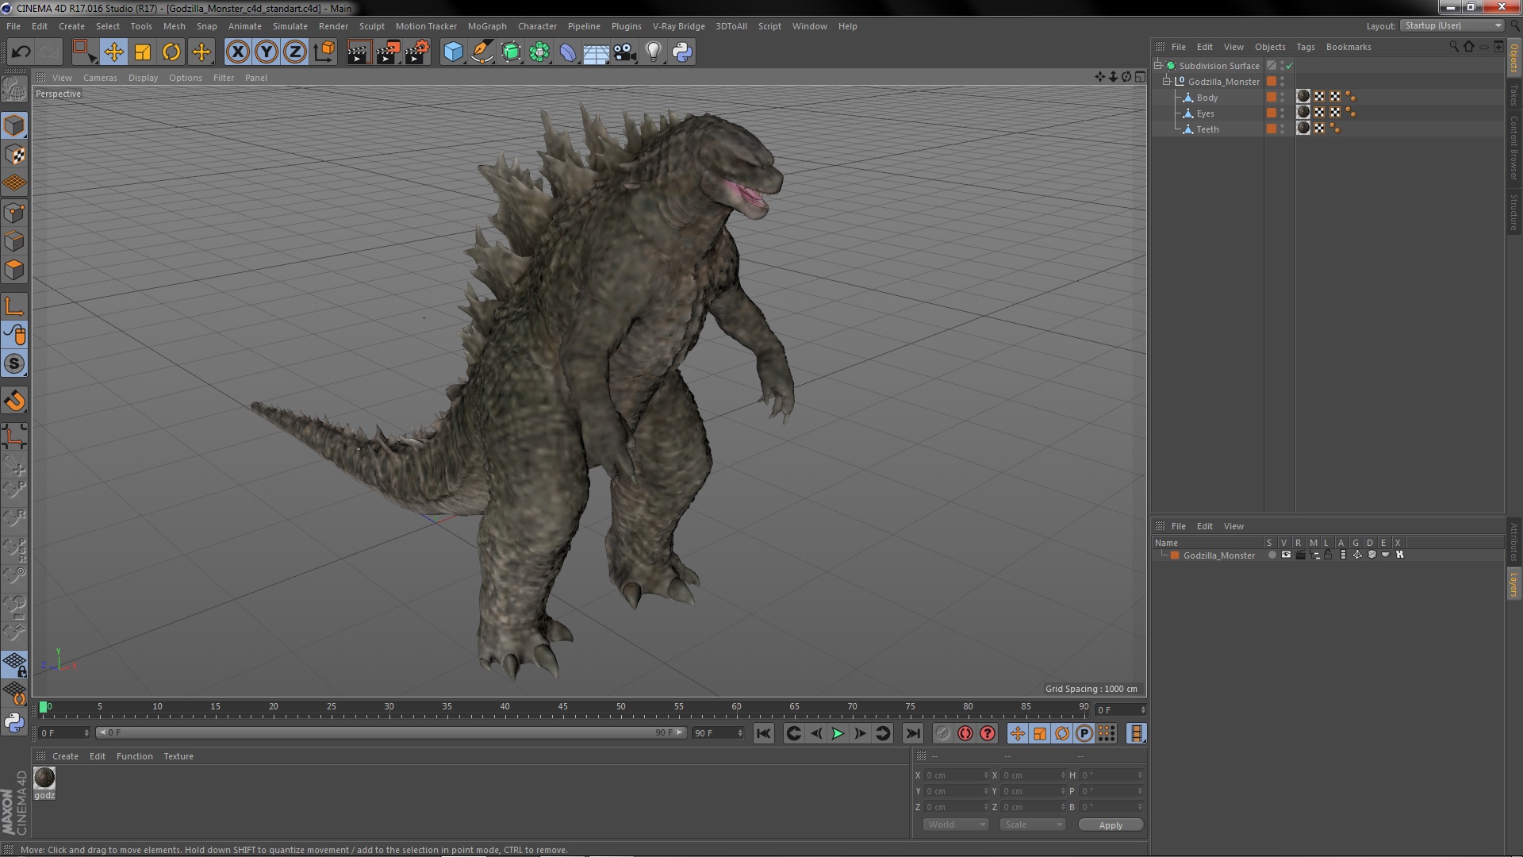This screenshot has width=1523, height=857.
Task: Toggle the Y axis lock
Action: (267, 52)
